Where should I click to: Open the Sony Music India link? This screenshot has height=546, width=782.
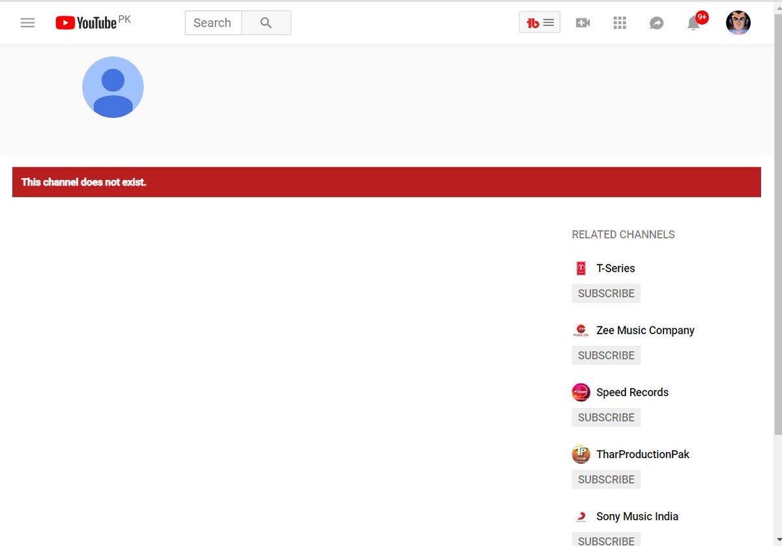click(637, 516)
